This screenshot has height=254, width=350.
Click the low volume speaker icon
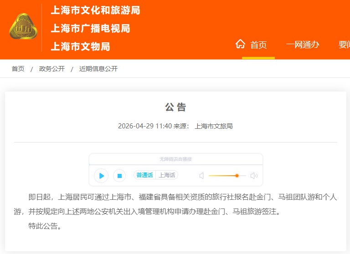[201, 176]
